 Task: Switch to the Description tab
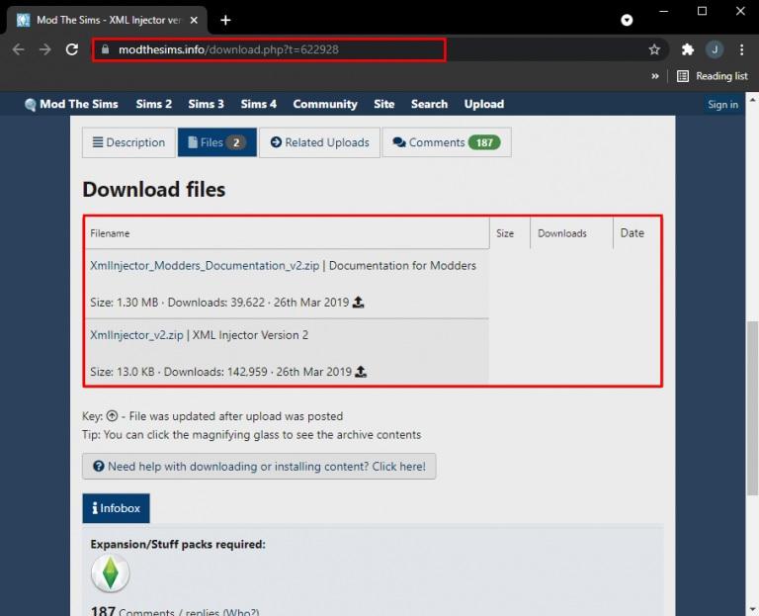[x=128, y=142]
